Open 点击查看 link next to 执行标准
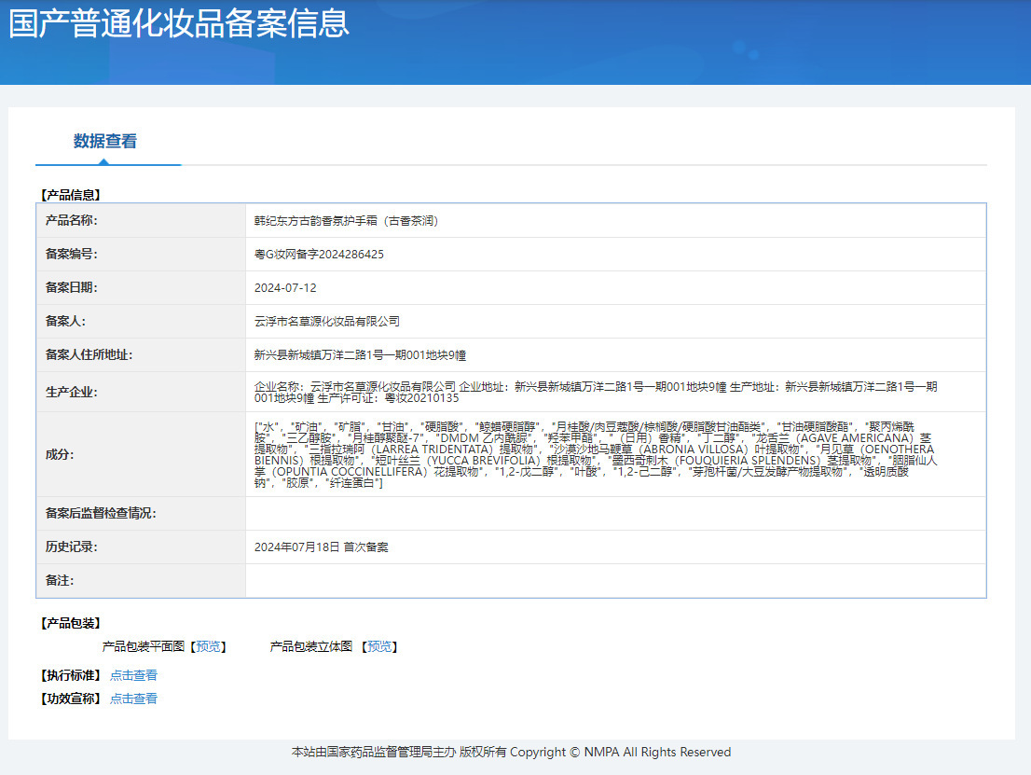 pos(133,675)
